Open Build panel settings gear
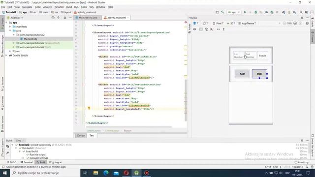Viewport: 315px width, 177px height. pyautogui.click(x=302, y=141)
